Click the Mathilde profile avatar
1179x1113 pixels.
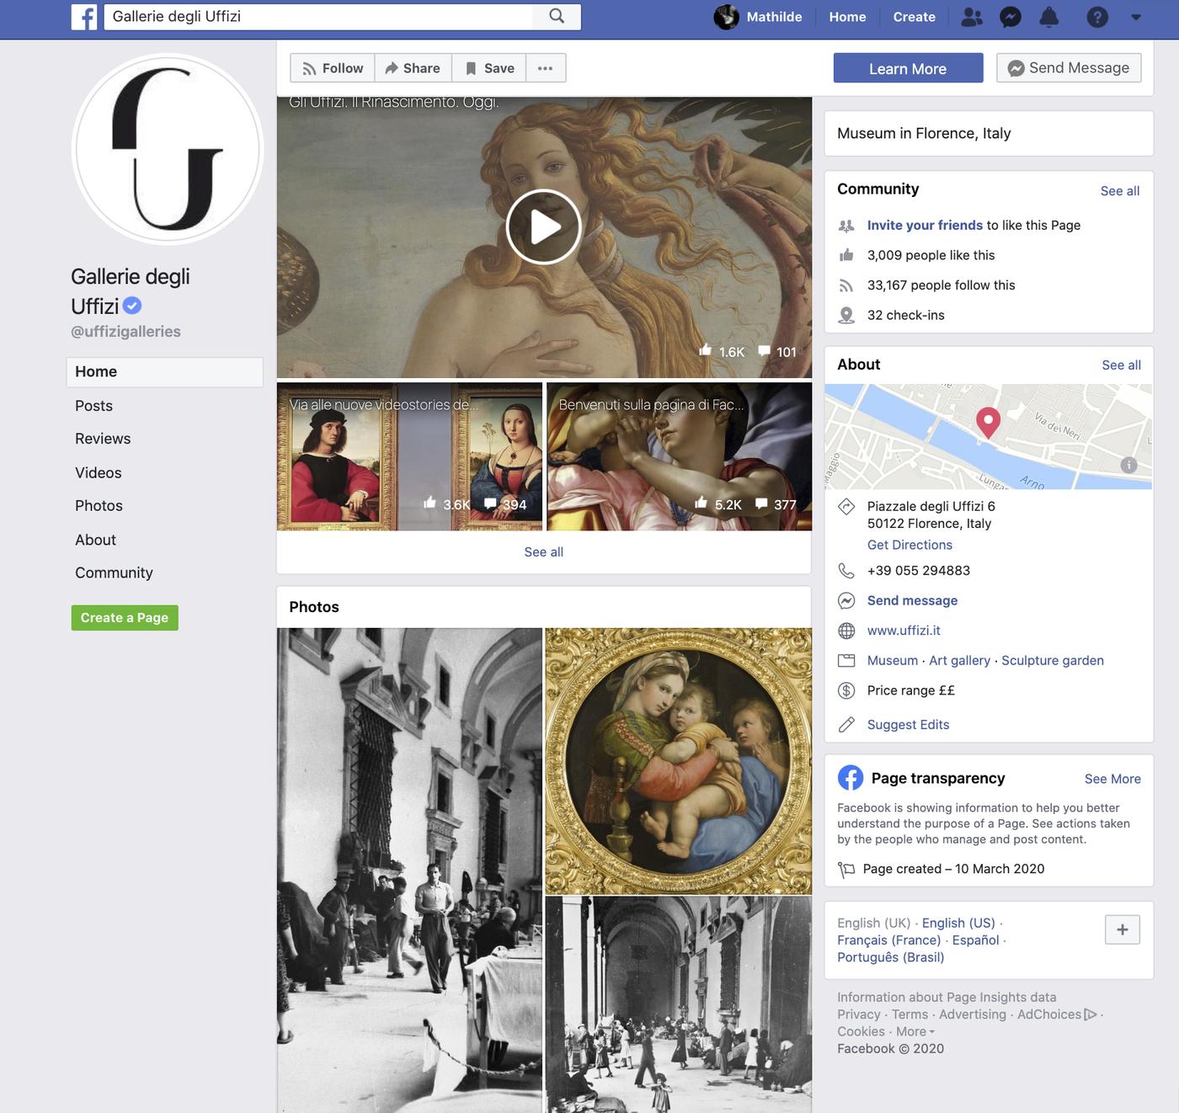tap(726, 17)
